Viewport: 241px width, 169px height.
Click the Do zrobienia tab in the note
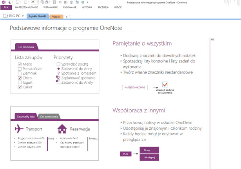coord(26,47)
